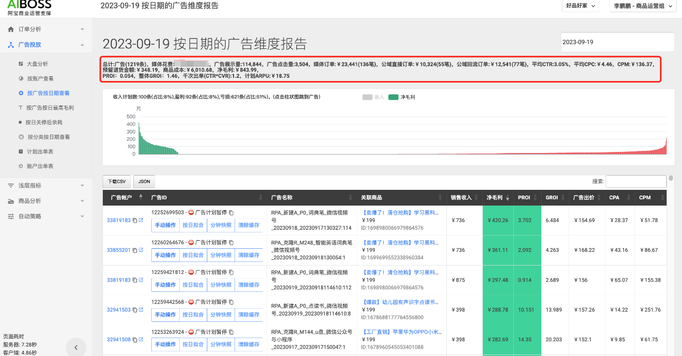Expand the 浅层指标 sidebar section
This screenshot has width=682, height=356.
[x=46, y=186]
